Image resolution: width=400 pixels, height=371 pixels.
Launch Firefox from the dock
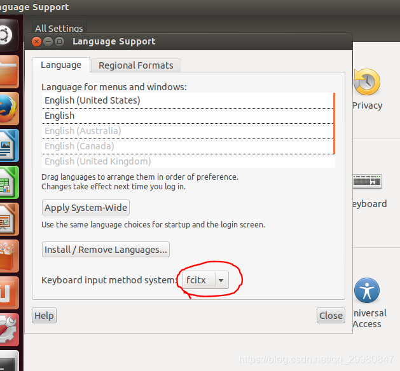(9, 109)
